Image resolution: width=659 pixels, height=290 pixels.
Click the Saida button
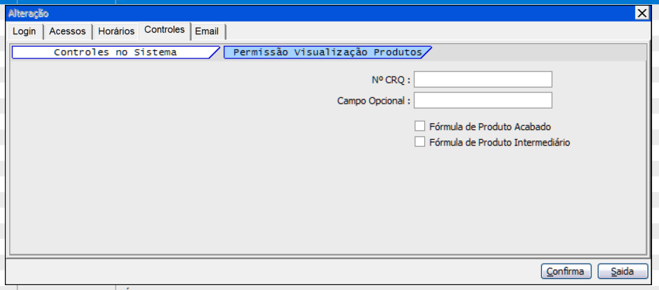tap(622, 271)
